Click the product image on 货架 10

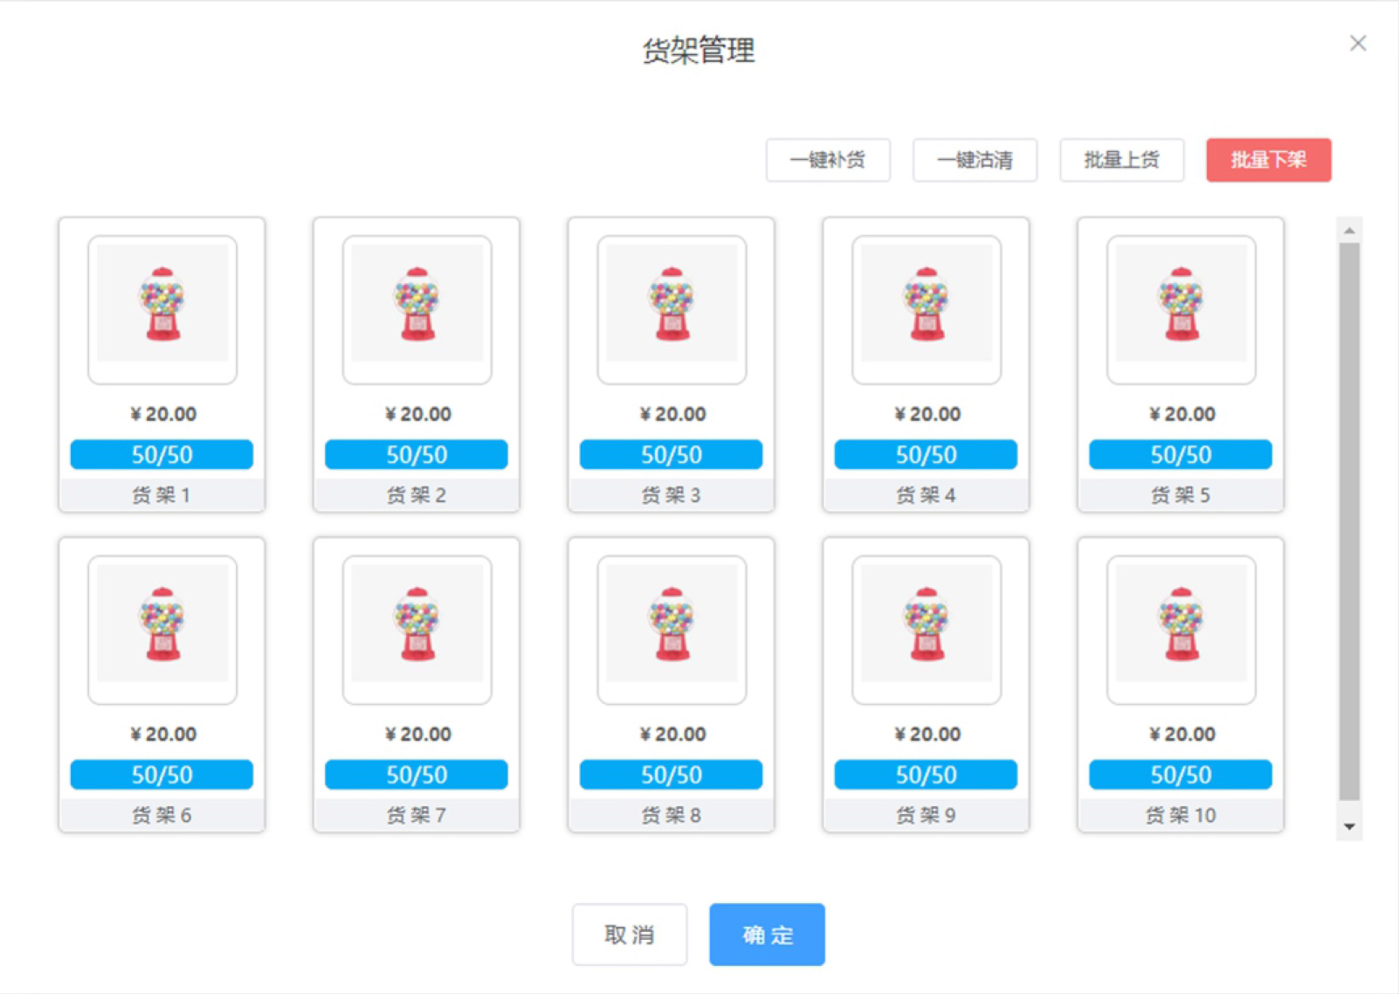coord(1181,625)
